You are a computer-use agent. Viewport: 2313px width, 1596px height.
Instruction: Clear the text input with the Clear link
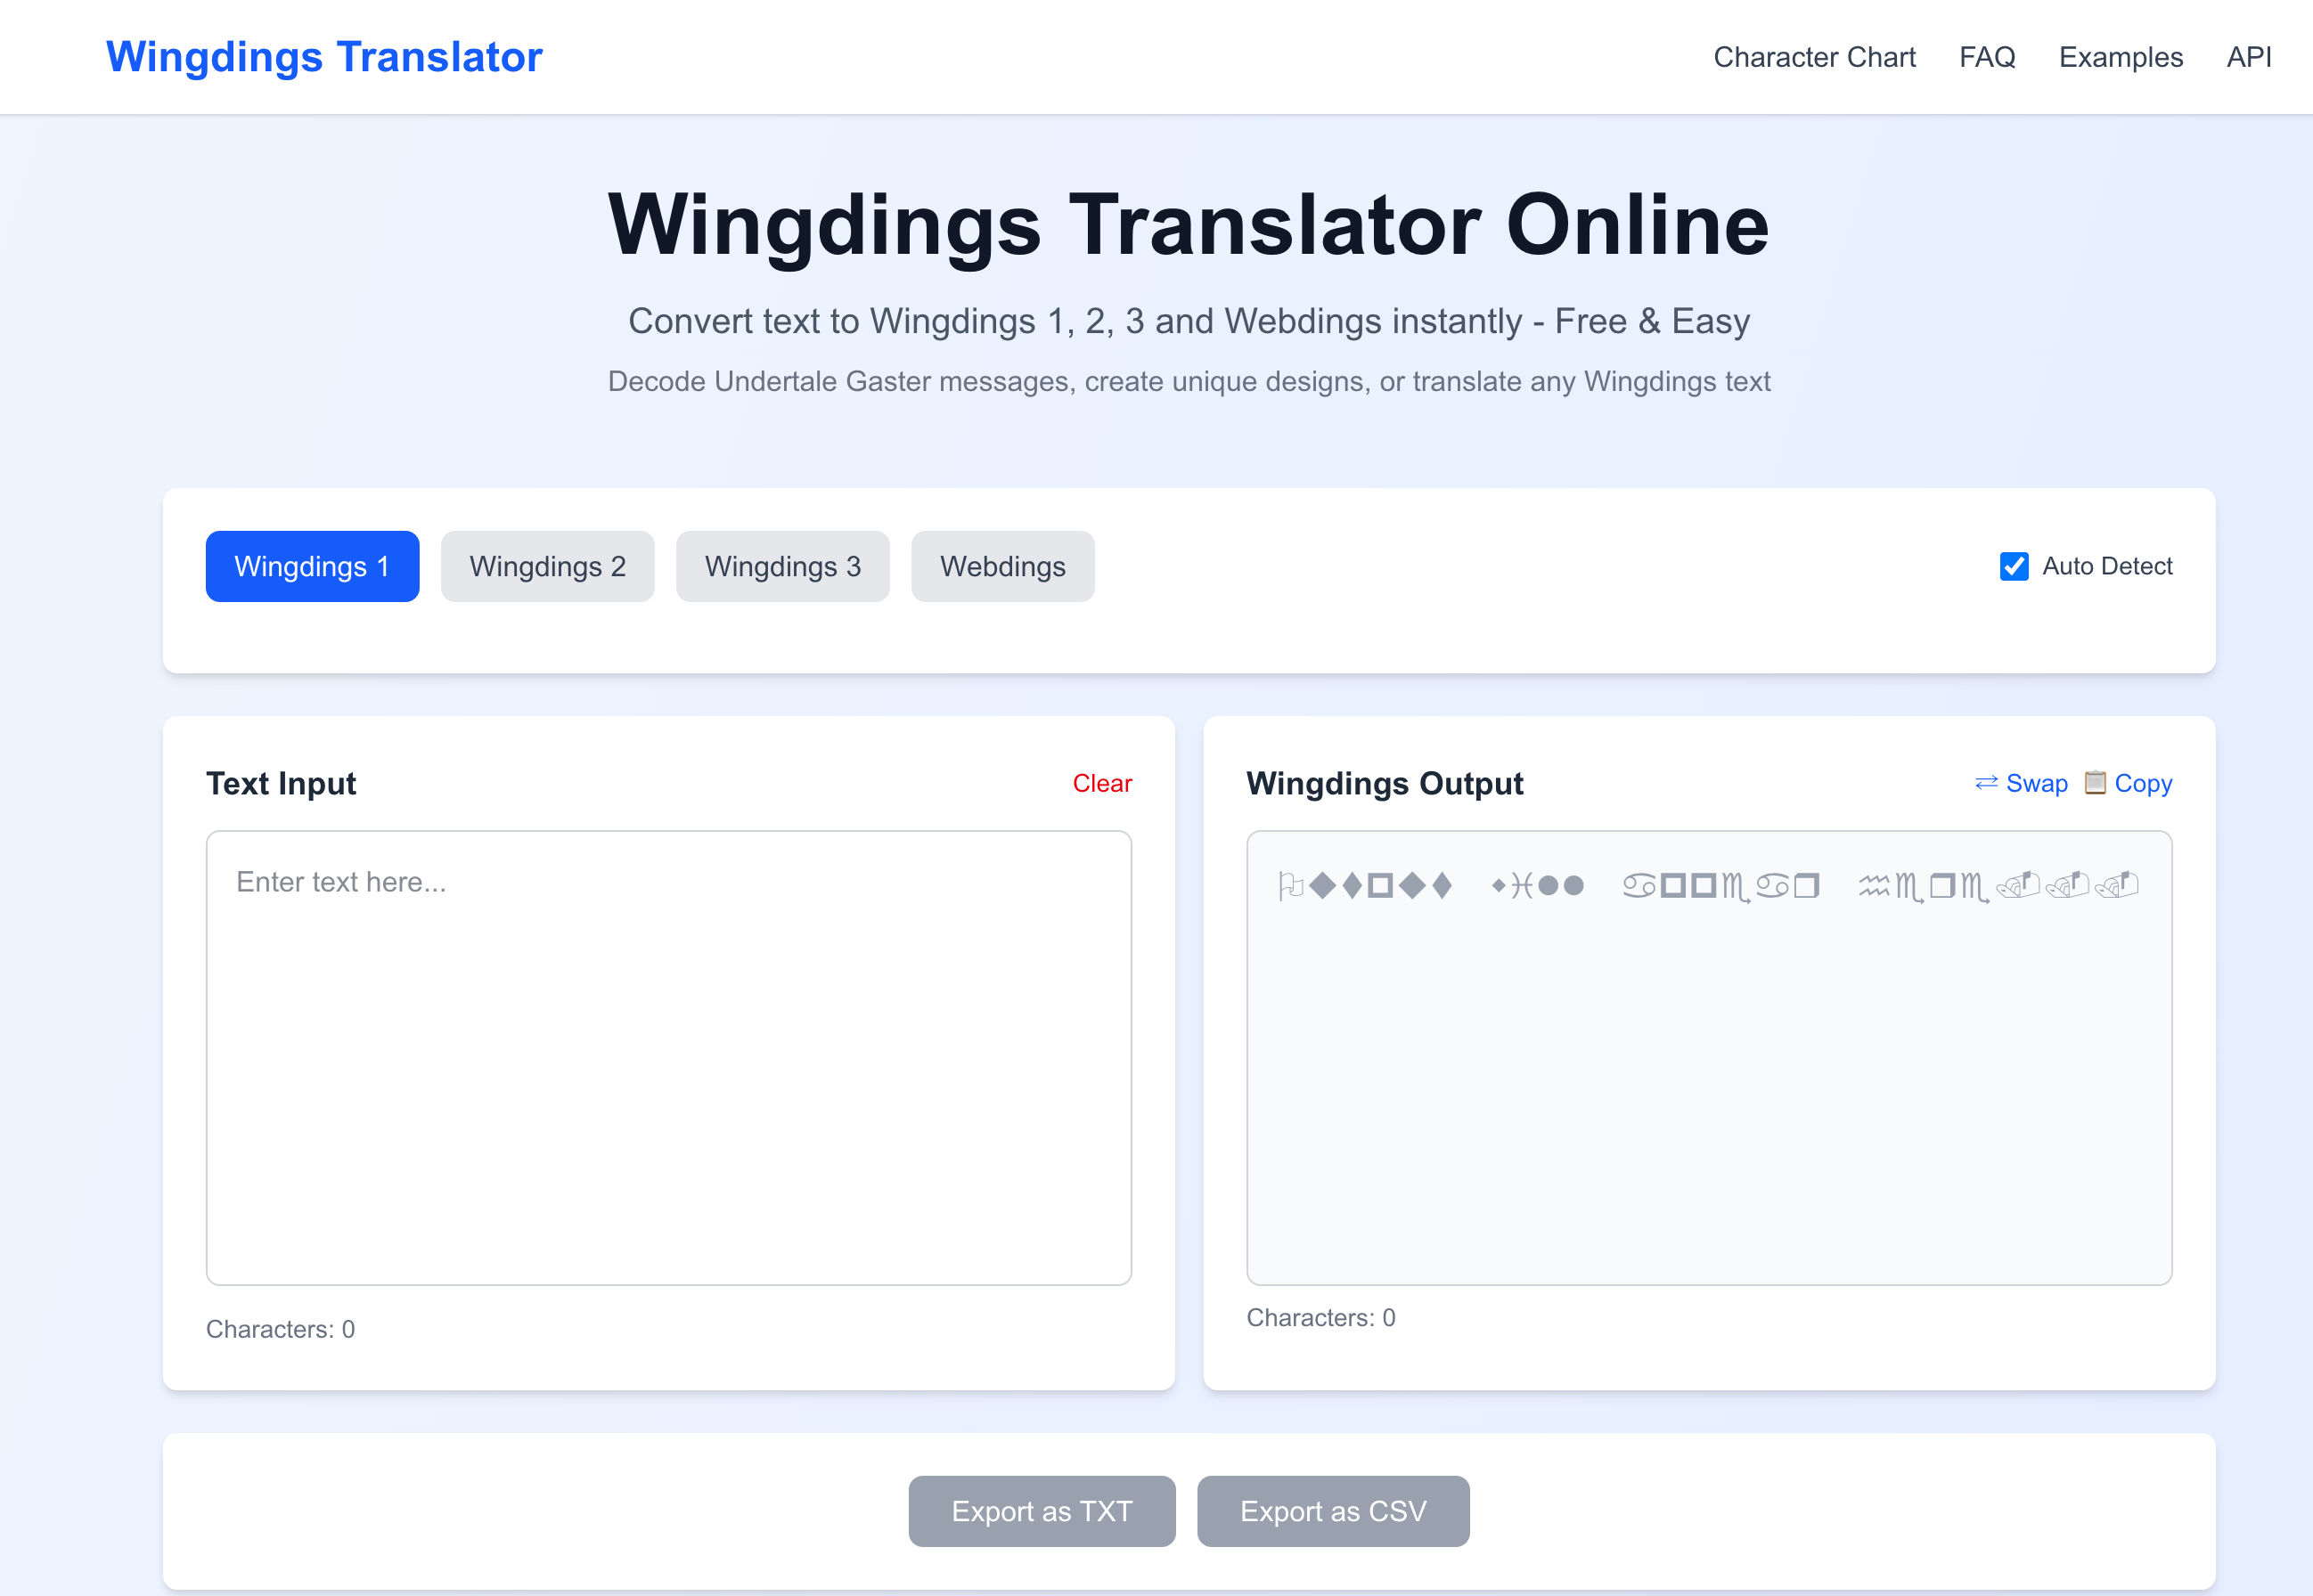tap(1102, 783)
